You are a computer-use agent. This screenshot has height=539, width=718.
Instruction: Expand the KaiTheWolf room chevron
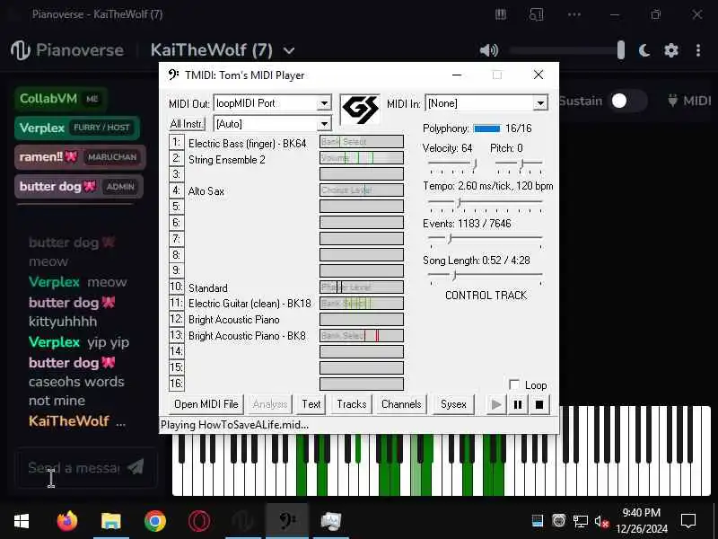(289, 50)
